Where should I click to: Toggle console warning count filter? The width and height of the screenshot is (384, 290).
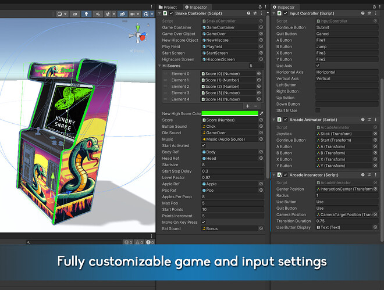(x=139, y=242)
